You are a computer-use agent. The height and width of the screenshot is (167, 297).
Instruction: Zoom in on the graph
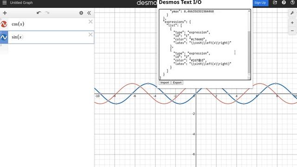292,23
